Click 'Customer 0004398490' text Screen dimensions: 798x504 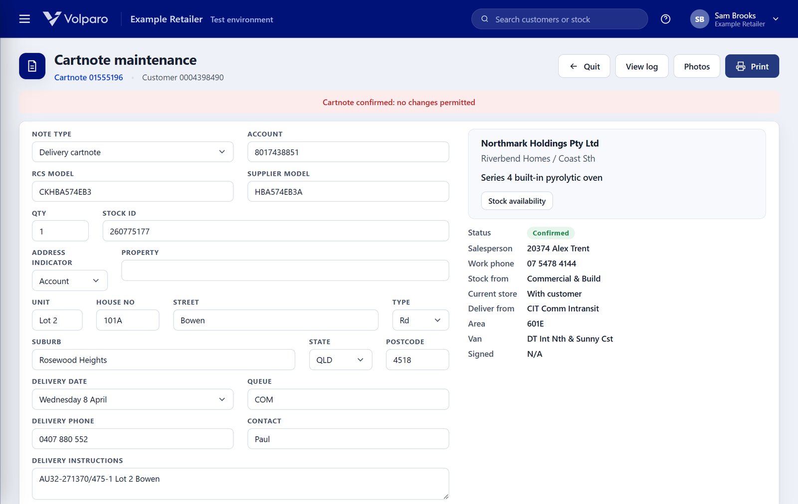[183, 77]
